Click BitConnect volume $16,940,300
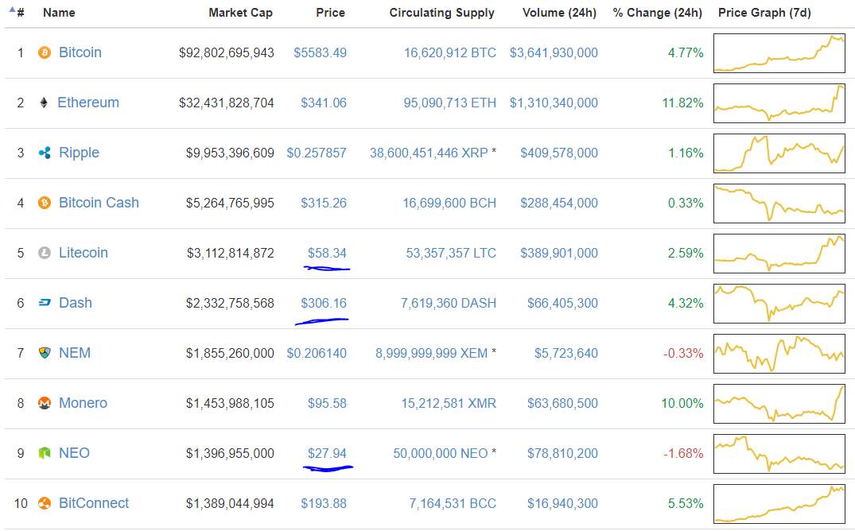 tap(563, 504)
